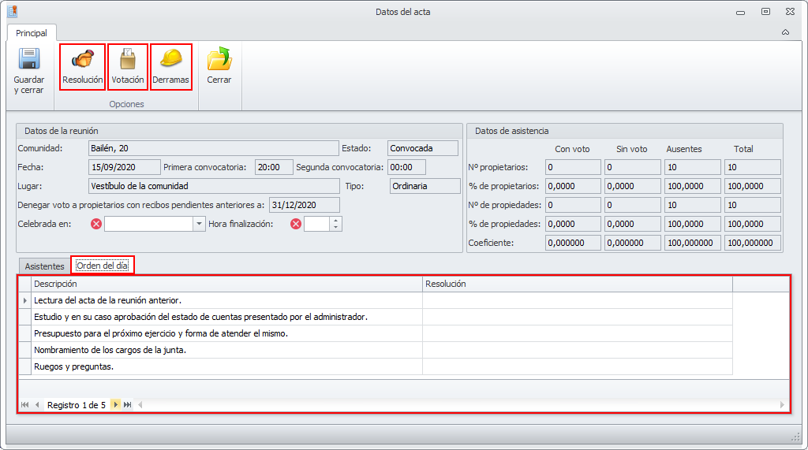
Task: Click Primera convocatoria time 20:00
Action: [274, 167]
